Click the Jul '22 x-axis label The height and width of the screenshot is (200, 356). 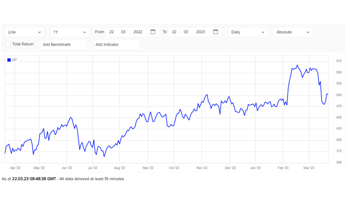pyautogui.click(x=92, y=168)
